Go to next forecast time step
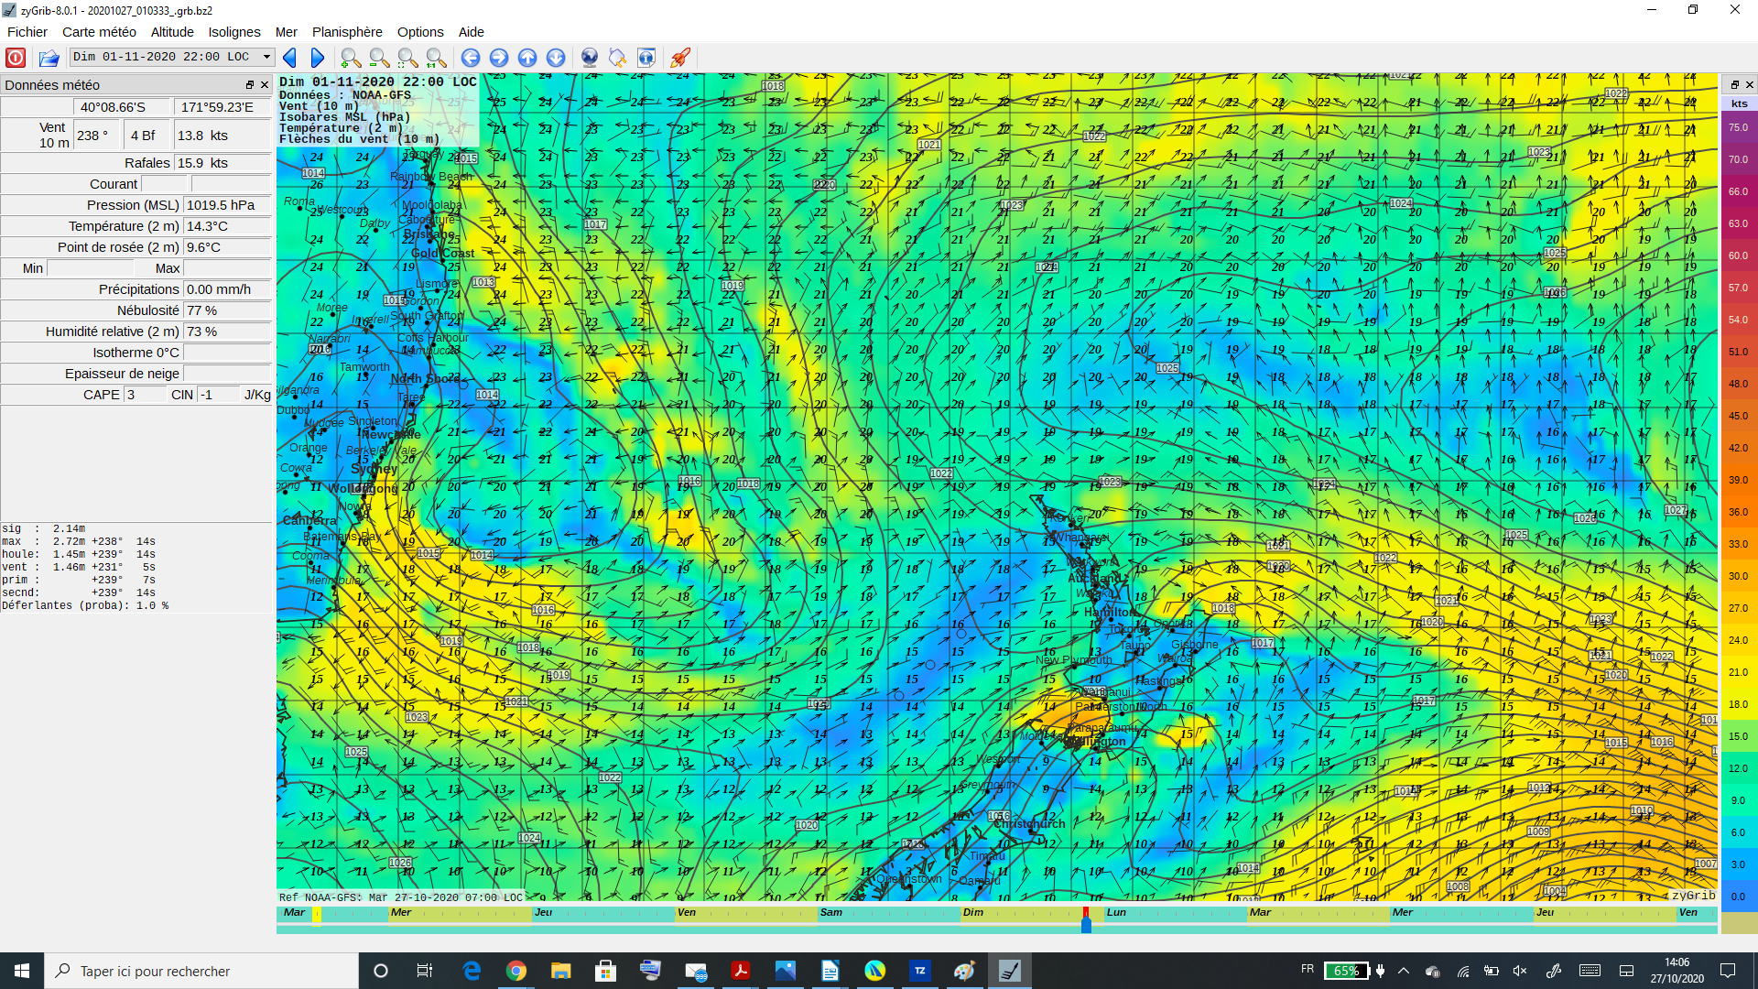The width and height of the screenshot is (1758, 989). point(318,58)
